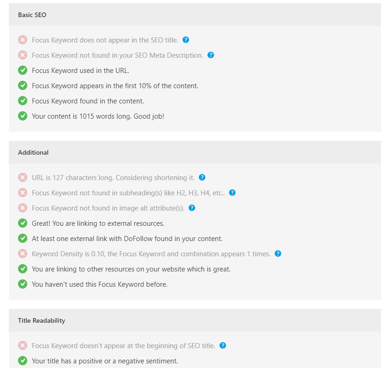Screen dimensions: 381x368
Task: Click help icon beside image alt attribute warning
Action: click(192, 208)
